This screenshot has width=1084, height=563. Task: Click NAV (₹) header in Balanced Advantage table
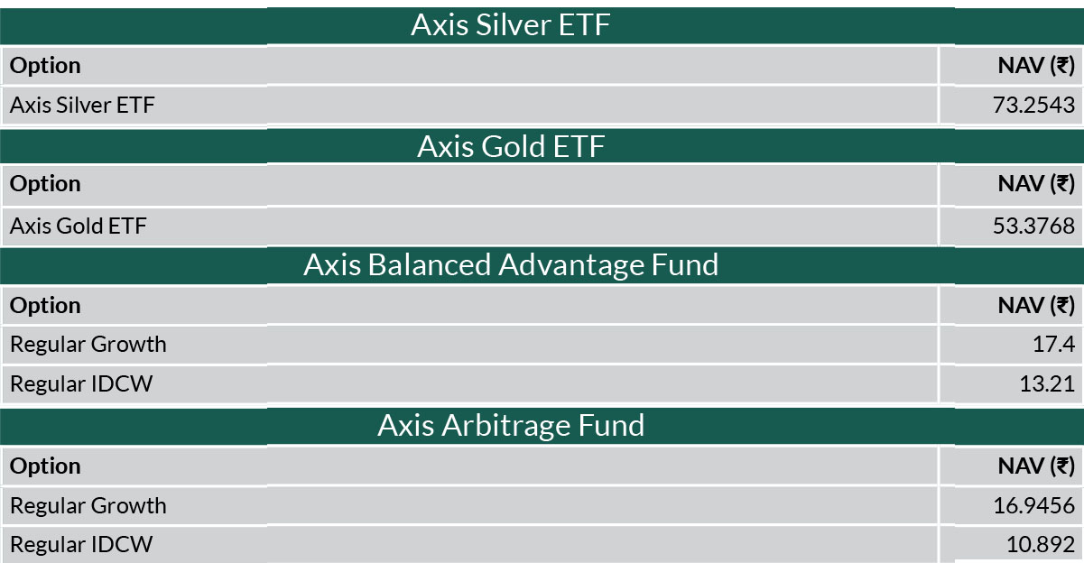tap(1036, 305)
